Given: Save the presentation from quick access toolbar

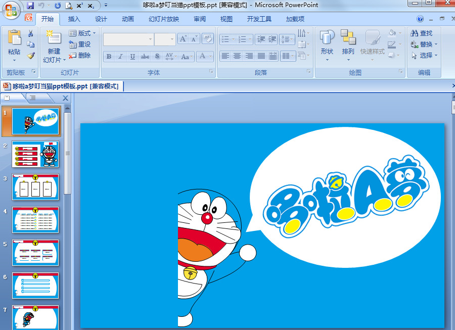Looking at the screenshot, I should click(x=30, y=6).
